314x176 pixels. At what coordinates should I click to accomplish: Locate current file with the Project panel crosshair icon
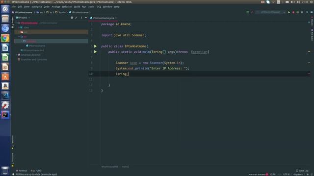[72, 18]
